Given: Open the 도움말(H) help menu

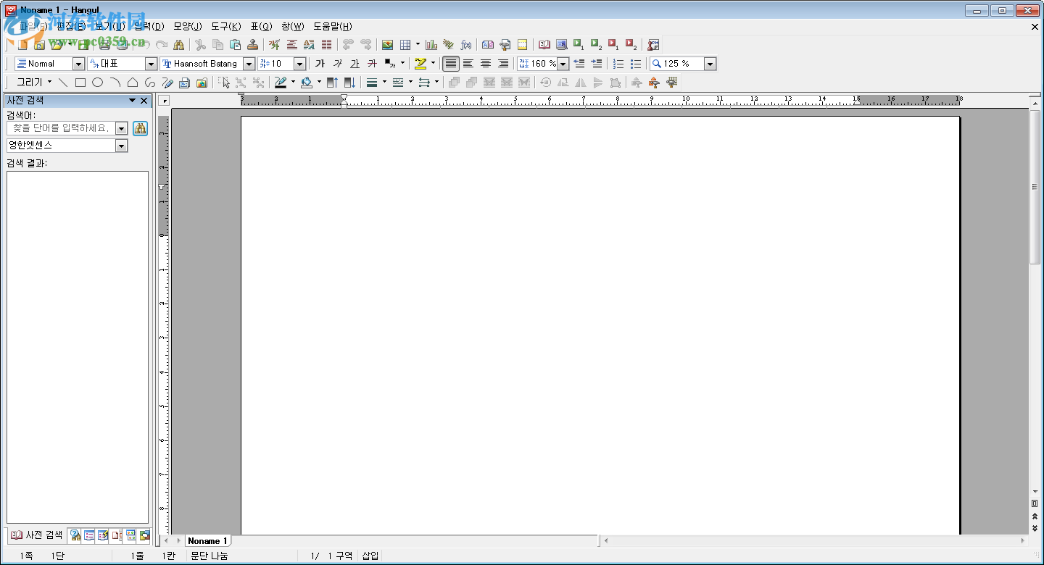Looking at the screenshot, I should pos(332,26).
